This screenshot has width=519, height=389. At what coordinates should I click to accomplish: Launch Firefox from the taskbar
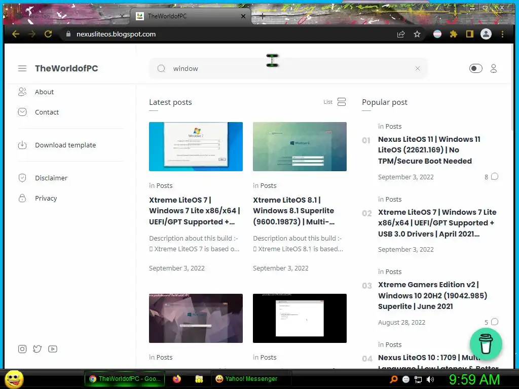pyautogui.click(x=177, y=379)
